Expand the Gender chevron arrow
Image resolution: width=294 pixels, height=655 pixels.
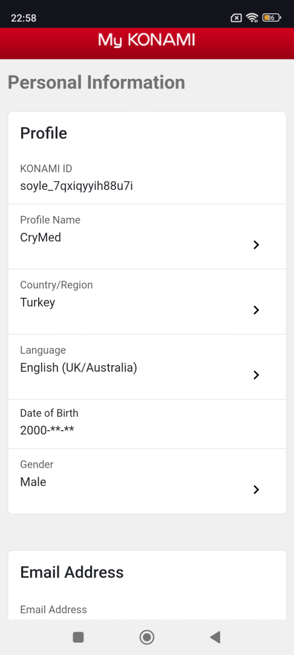256,489
